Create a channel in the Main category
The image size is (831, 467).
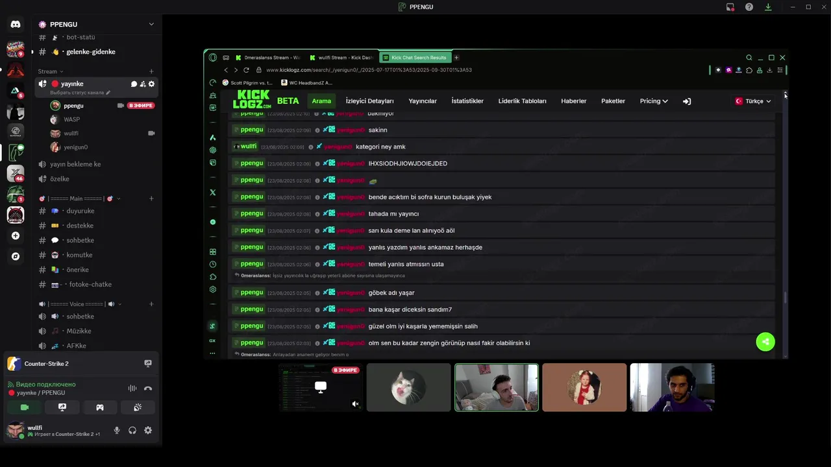[x=151, y=198]
